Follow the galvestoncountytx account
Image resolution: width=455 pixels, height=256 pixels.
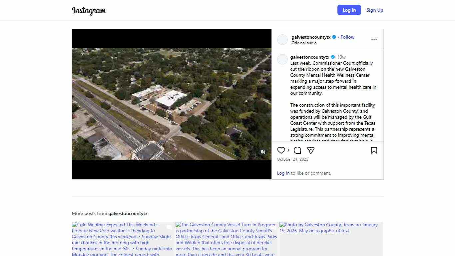click(x=347, y=37)
